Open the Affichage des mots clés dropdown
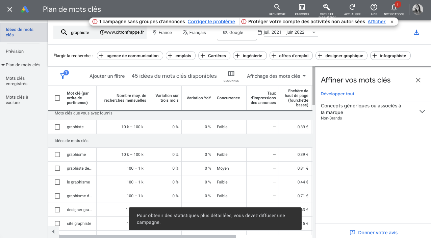431x238 pixels. [276, 76]
